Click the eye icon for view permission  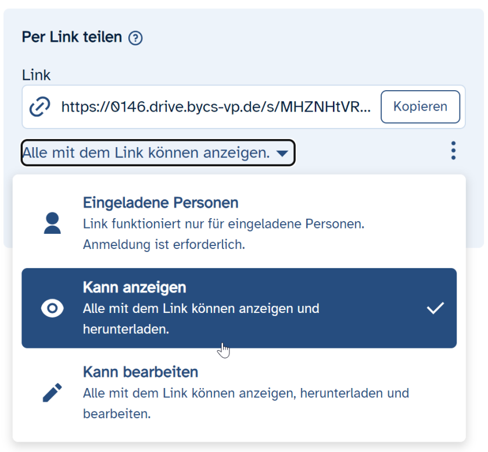click(x=52, y=308)
